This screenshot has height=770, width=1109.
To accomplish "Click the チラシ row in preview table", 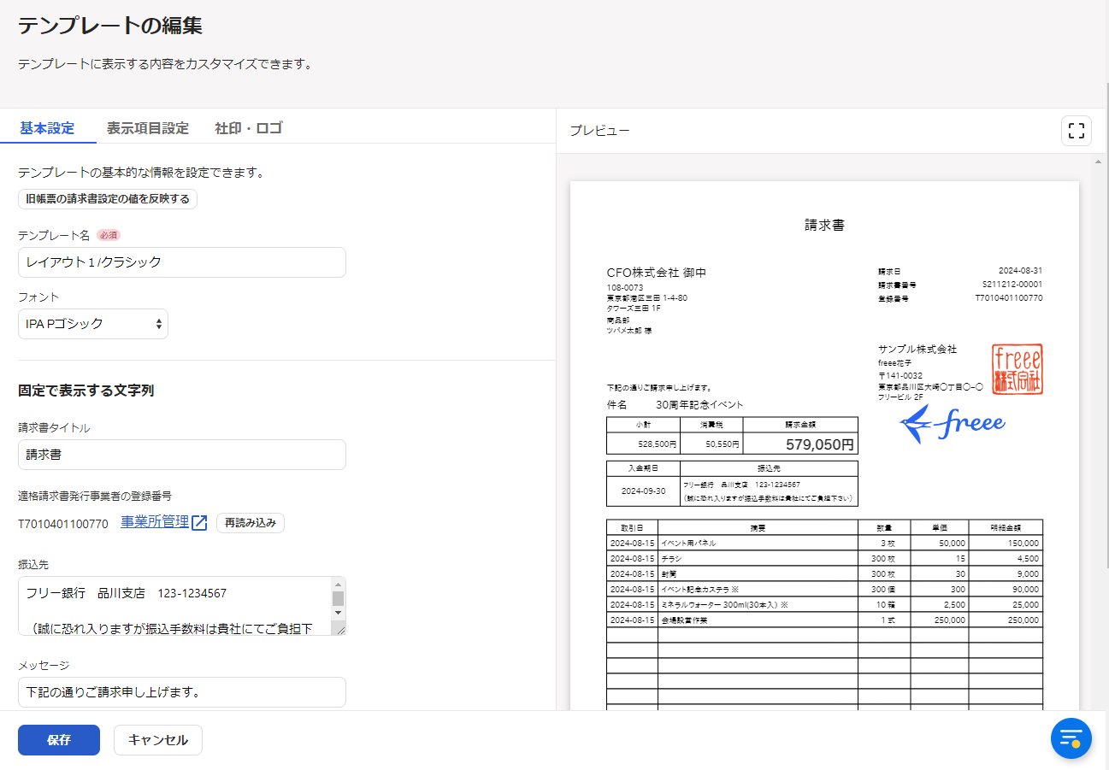I will coord(824,558).
